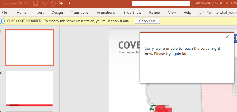Select slide 1 thumbnail

(x=29, y=48)
